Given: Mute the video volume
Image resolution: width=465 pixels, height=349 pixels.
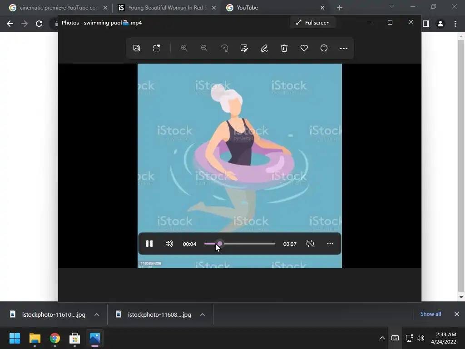Looking at the screenshot, I should (169, 244).
